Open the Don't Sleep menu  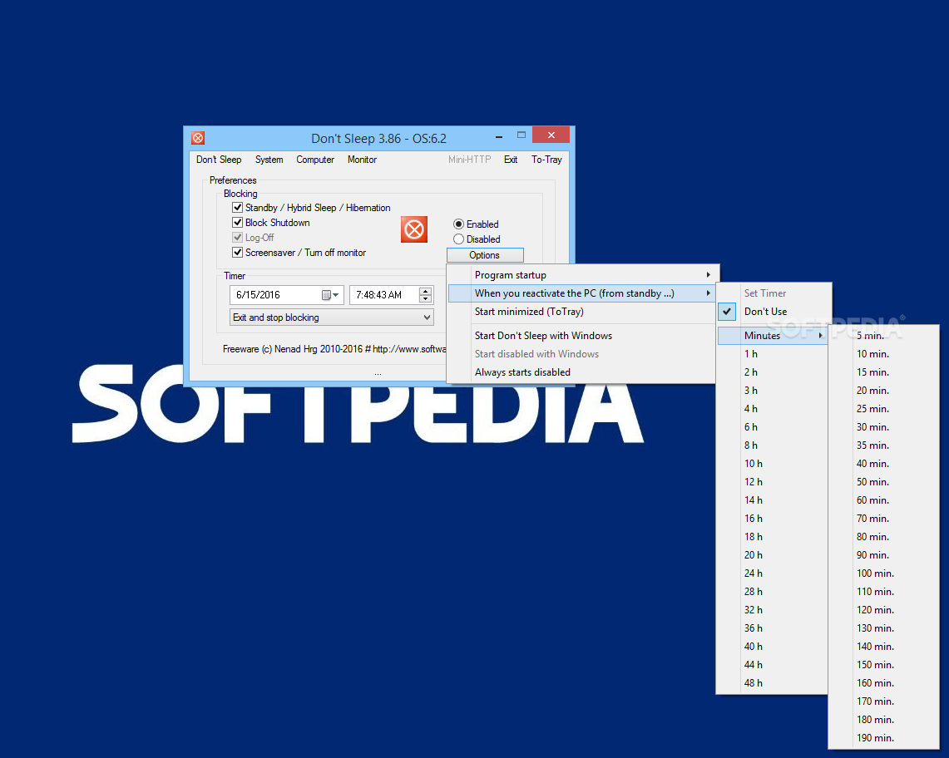coord(219,160)
